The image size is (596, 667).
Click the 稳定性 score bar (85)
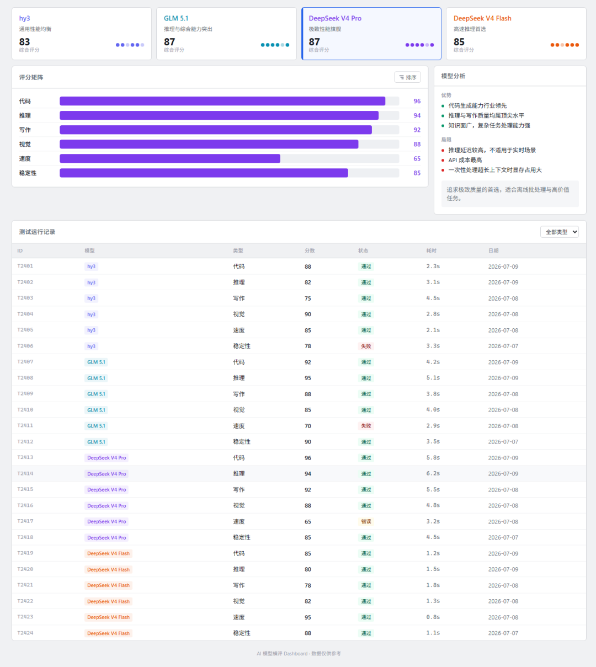230,173
